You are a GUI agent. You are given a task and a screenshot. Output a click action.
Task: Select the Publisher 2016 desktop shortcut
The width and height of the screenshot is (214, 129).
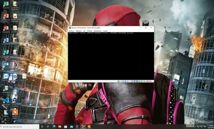coord(6,54)
